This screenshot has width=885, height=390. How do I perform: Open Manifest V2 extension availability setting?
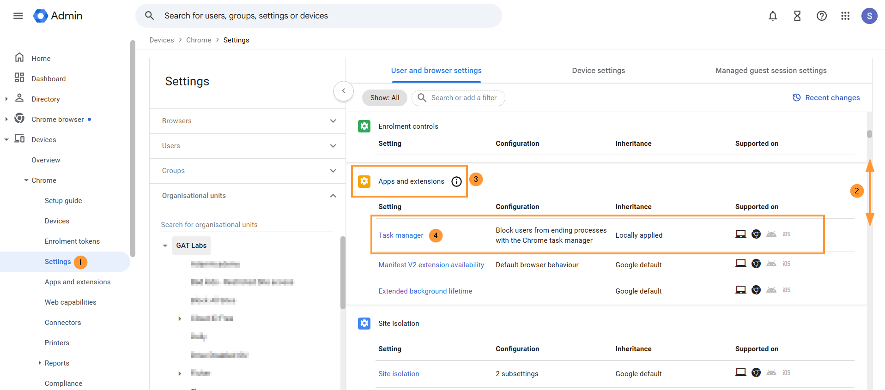(431, 265)
